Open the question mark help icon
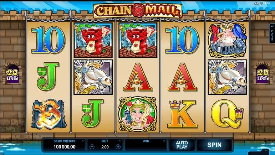 pos(261,4)
